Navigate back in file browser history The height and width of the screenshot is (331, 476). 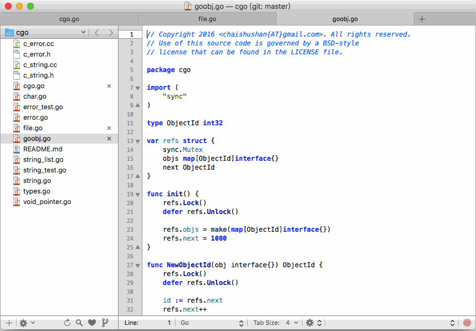(96, 33)
